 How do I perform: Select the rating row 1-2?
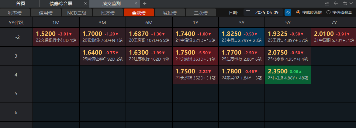(16, 37)
